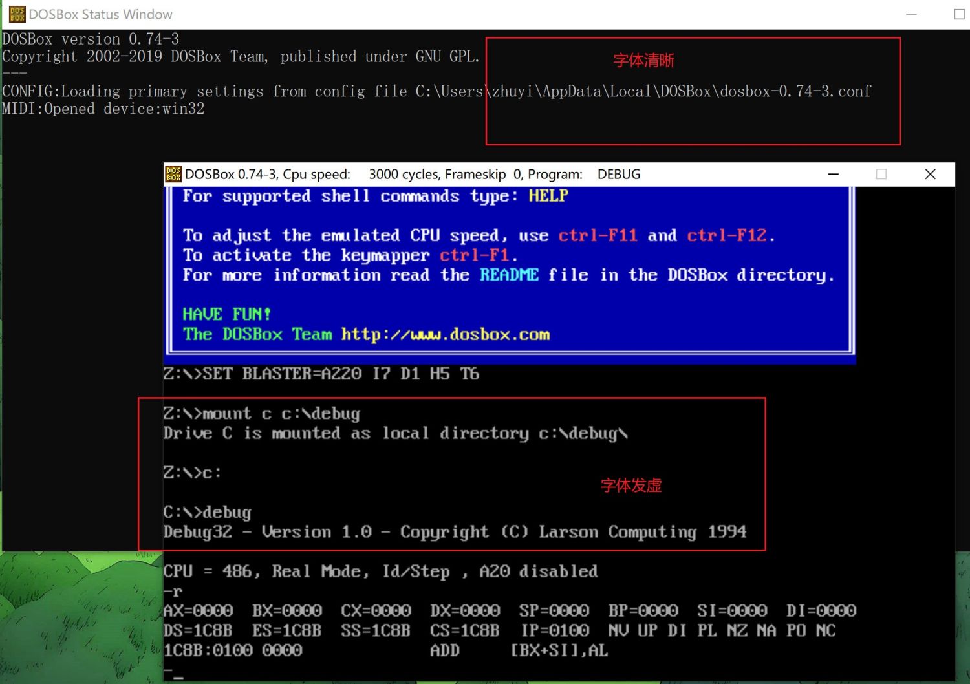Click the BP=0000 register value

(x=643, y=610)
